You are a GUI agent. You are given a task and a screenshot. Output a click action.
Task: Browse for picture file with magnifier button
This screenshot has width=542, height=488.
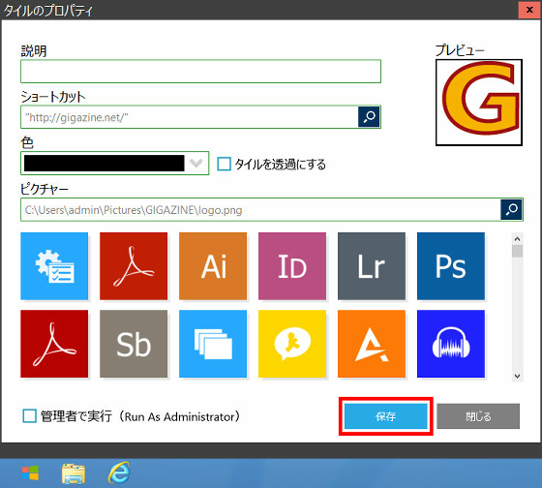[x=511, y=209]
